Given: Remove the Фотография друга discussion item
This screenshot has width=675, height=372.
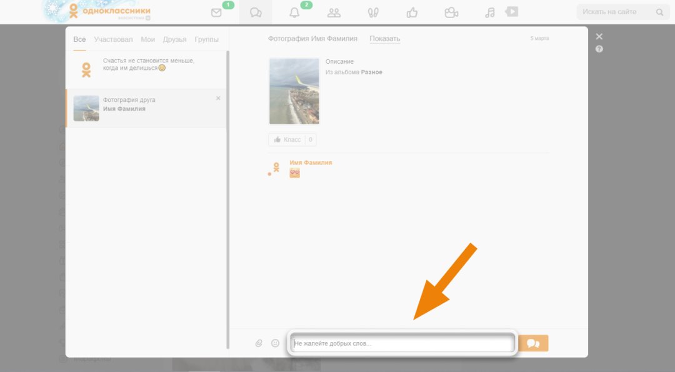Looking at the screenshot, I should (x=218, y=98).
